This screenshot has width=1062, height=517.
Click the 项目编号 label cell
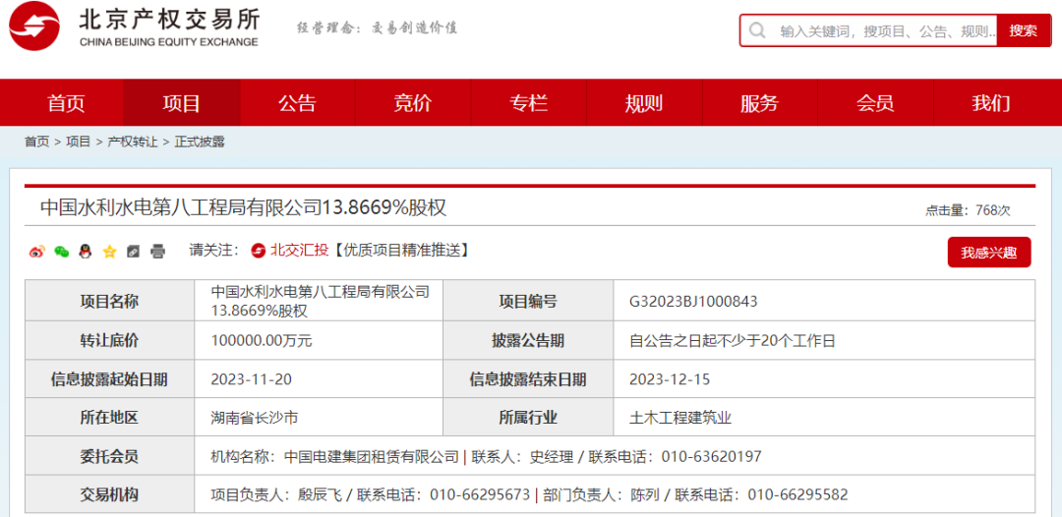pos(528,301)
